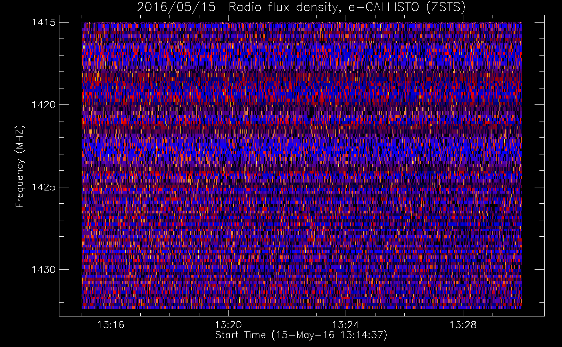562x347 pixels.
Task: Click the 13:24 time tick label
Action: [x=346, y=325]
